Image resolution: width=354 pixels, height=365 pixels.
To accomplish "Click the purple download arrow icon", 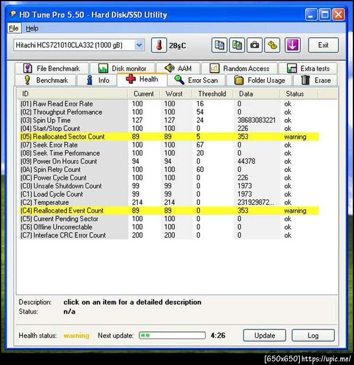I will tap(293, 45).
